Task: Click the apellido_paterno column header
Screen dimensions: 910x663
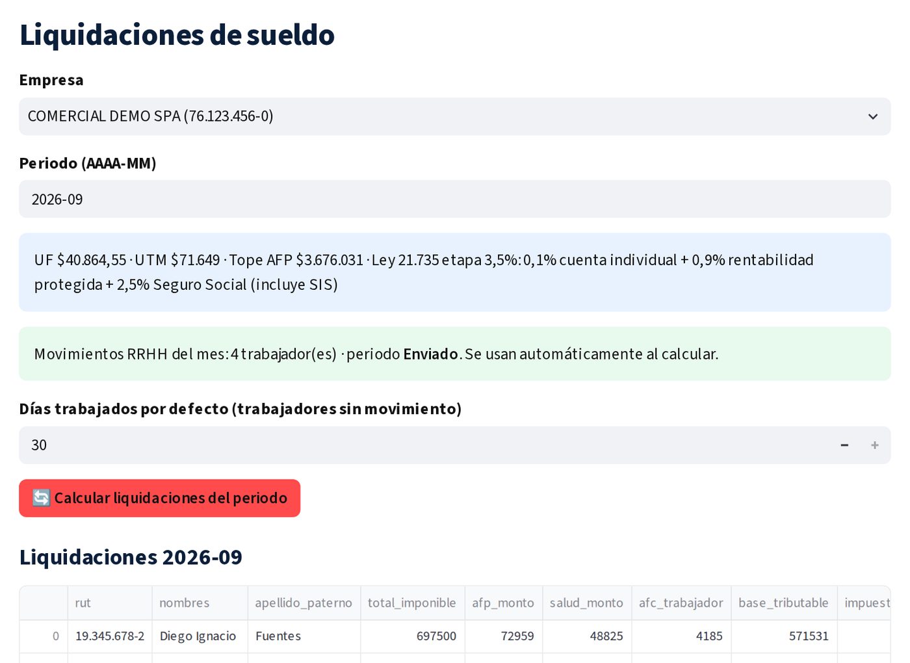Action: click(304, 603)
